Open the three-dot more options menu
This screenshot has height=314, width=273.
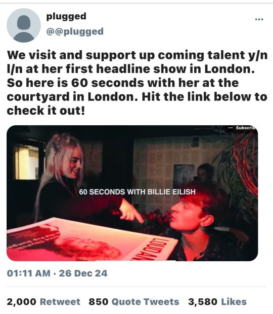259,19
